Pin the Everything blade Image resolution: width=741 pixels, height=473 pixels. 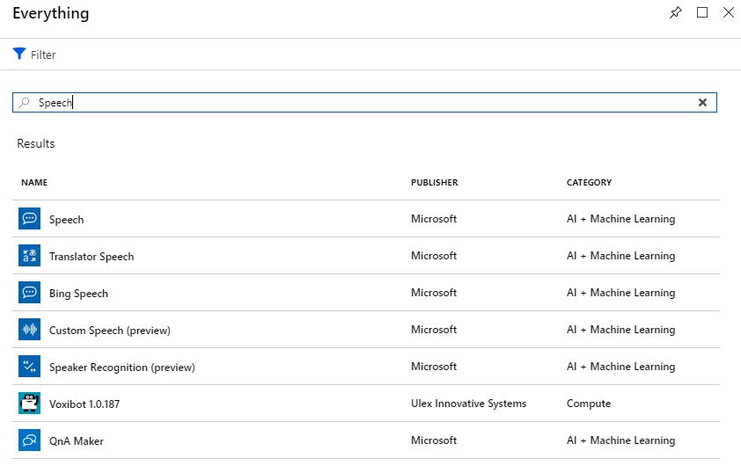(x=675, y=13)
